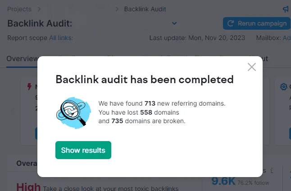Image resolution: width=291 pixels, height=191 pixels.
Task: Open the Overview tab
Action: tap(22, 58)
